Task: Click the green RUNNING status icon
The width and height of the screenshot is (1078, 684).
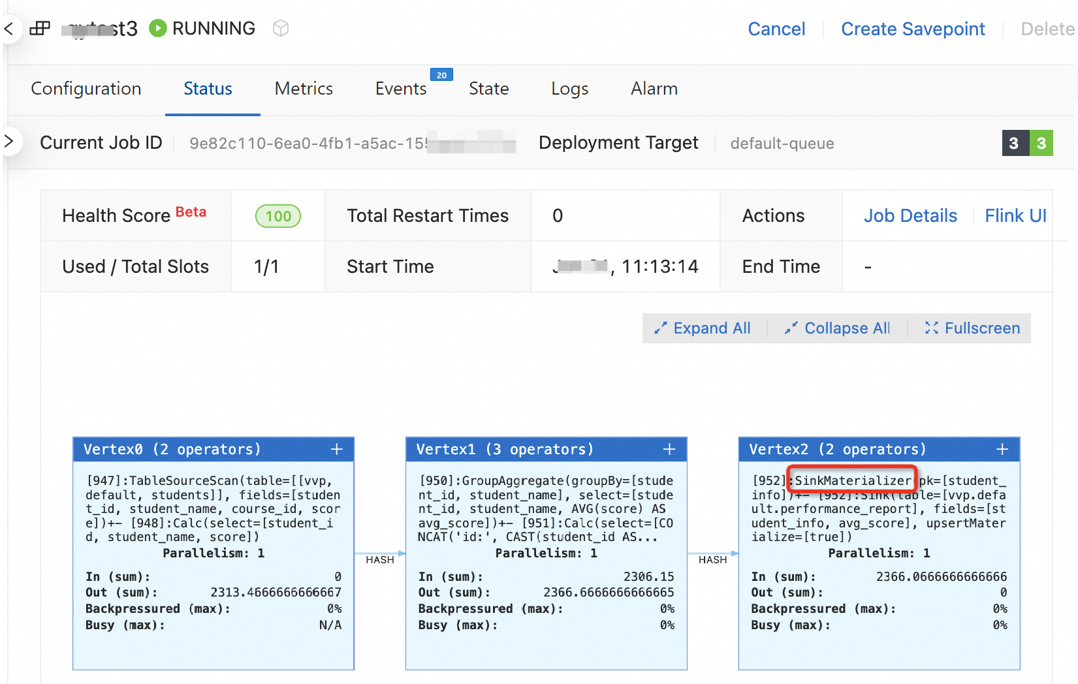Action: tap(157, 28)
